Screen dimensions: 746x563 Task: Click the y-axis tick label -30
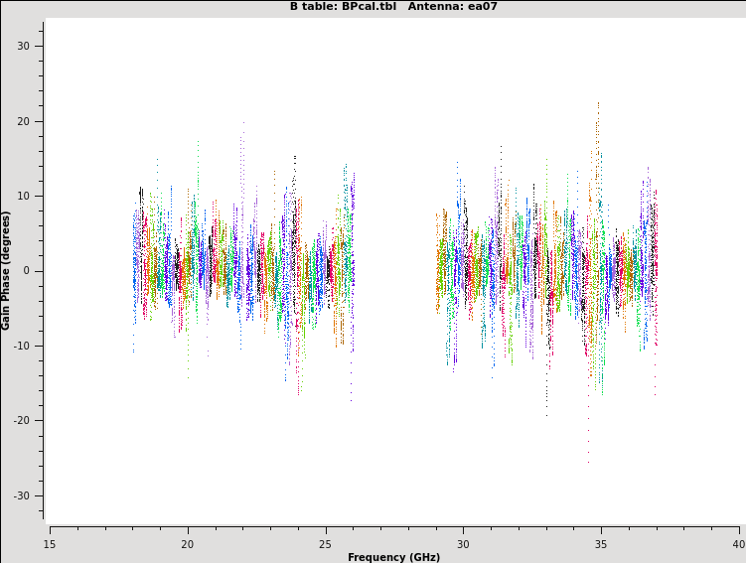coord(22,495)
